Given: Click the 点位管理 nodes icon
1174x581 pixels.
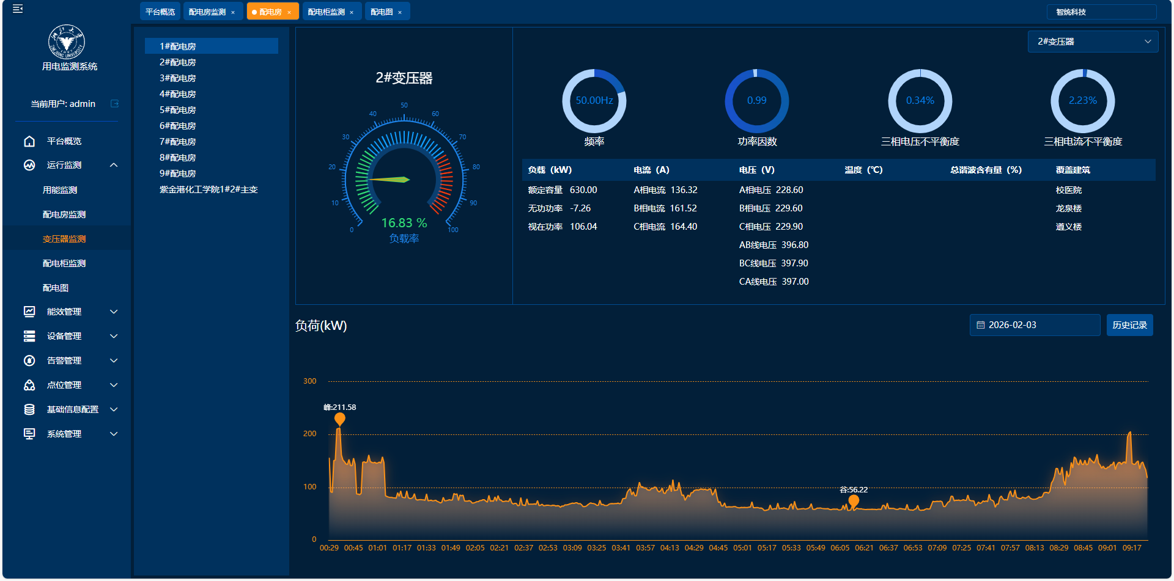Looking at the screenshot, I should pos(29,385).
